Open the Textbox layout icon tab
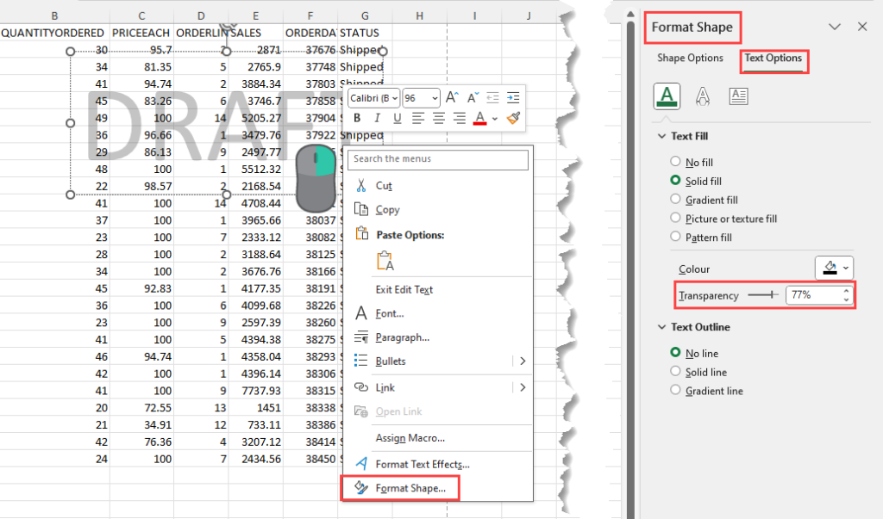 pyautogui.click(x=738, y=96)
